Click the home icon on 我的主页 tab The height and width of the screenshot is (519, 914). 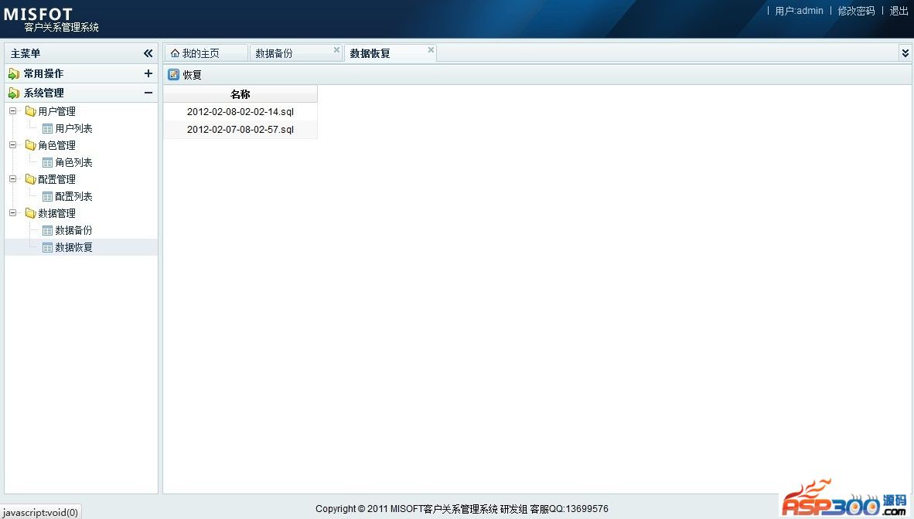pyautogui.click(x=175, y=53)
